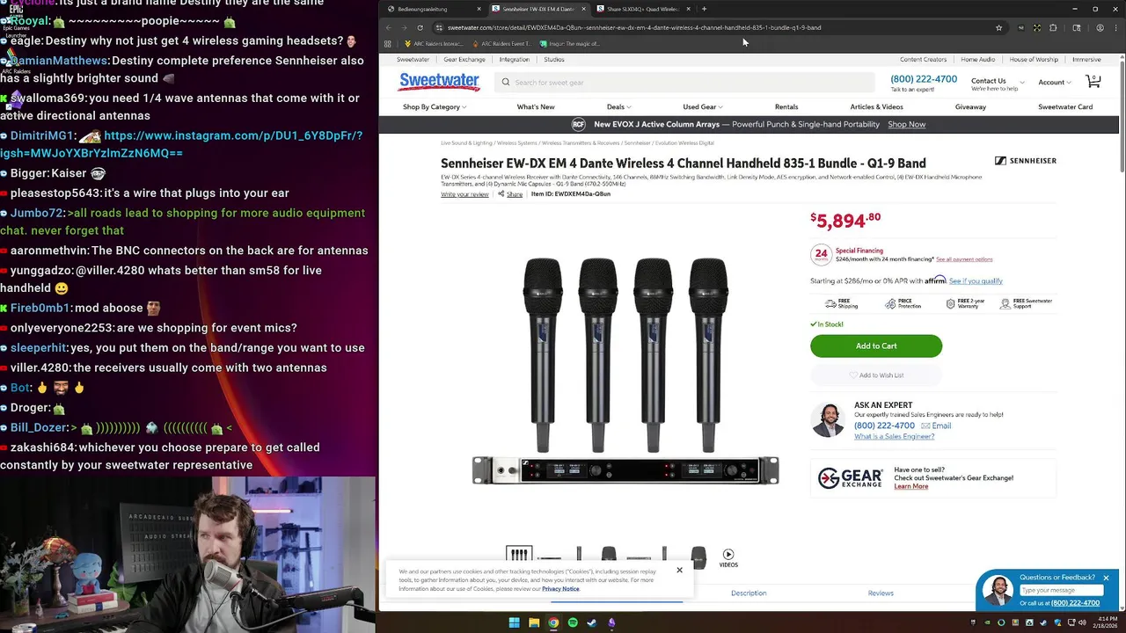Open See all payment options link
Screen dimensions: 1126x633
pos(964,259)
